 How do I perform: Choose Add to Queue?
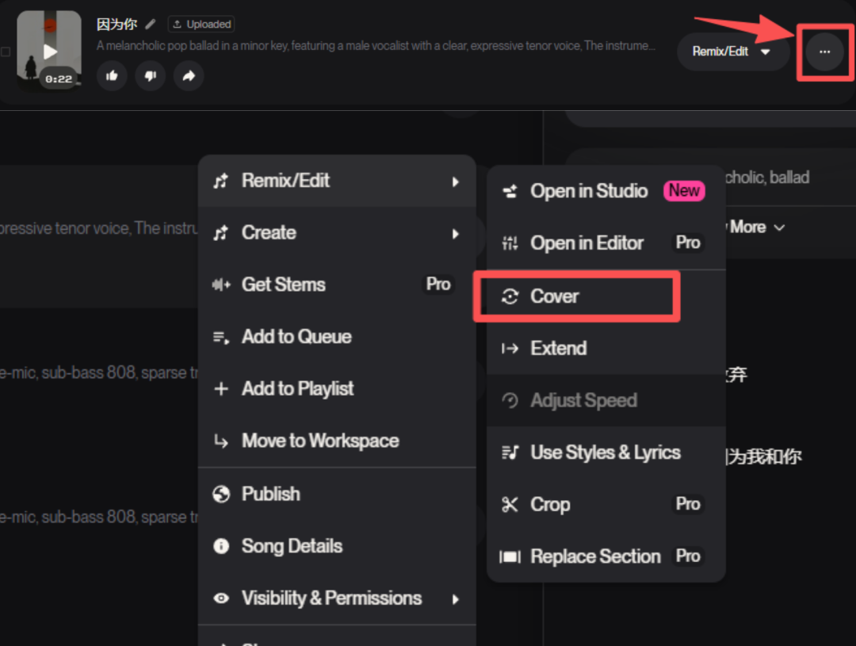pyautogui.click(x=296, y=337)
